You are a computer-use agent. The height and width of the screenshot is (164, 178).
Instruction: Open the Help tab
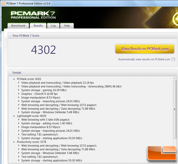tap(67, 26)
